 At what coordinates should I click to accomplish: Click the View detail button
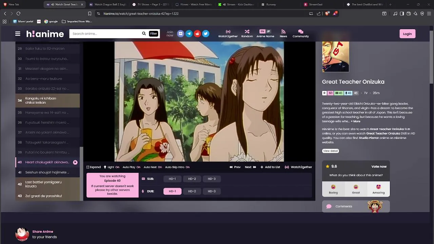(x=330, y=151)
